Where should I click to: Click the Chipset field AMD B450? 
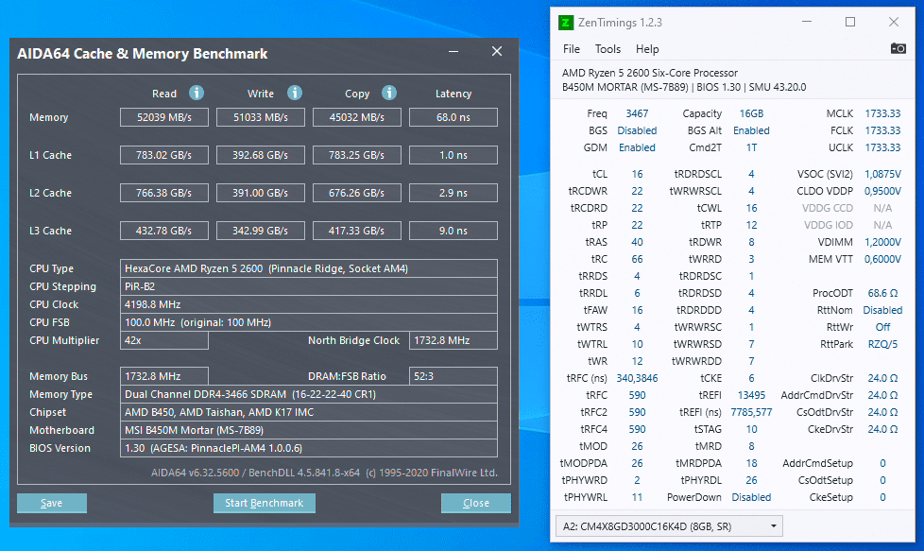[x=309, y=412]
